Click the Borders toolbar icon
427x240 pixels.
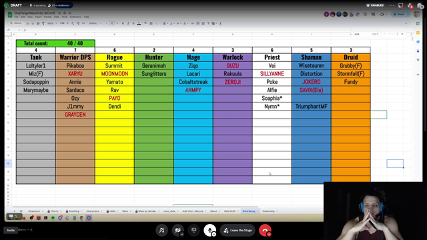(x=151, y=23)
